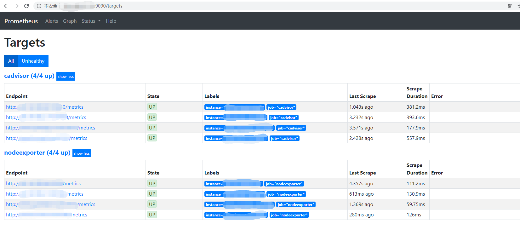Click UP state badge in 381.2ms duration row
Image resolution: width=520 pixels, height=252 pixels.
[152, 107]
